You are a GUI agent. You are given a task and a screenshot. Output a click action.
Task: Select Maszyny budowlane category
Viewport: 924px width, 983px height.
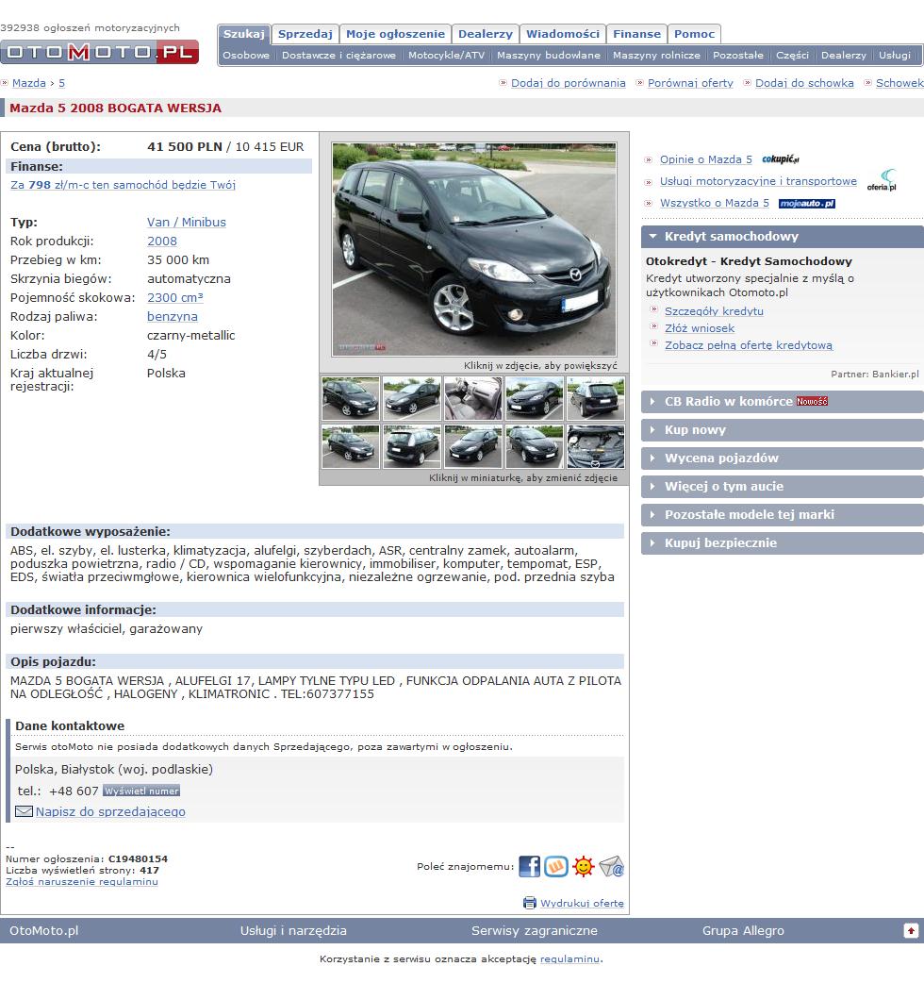point(549,55)
